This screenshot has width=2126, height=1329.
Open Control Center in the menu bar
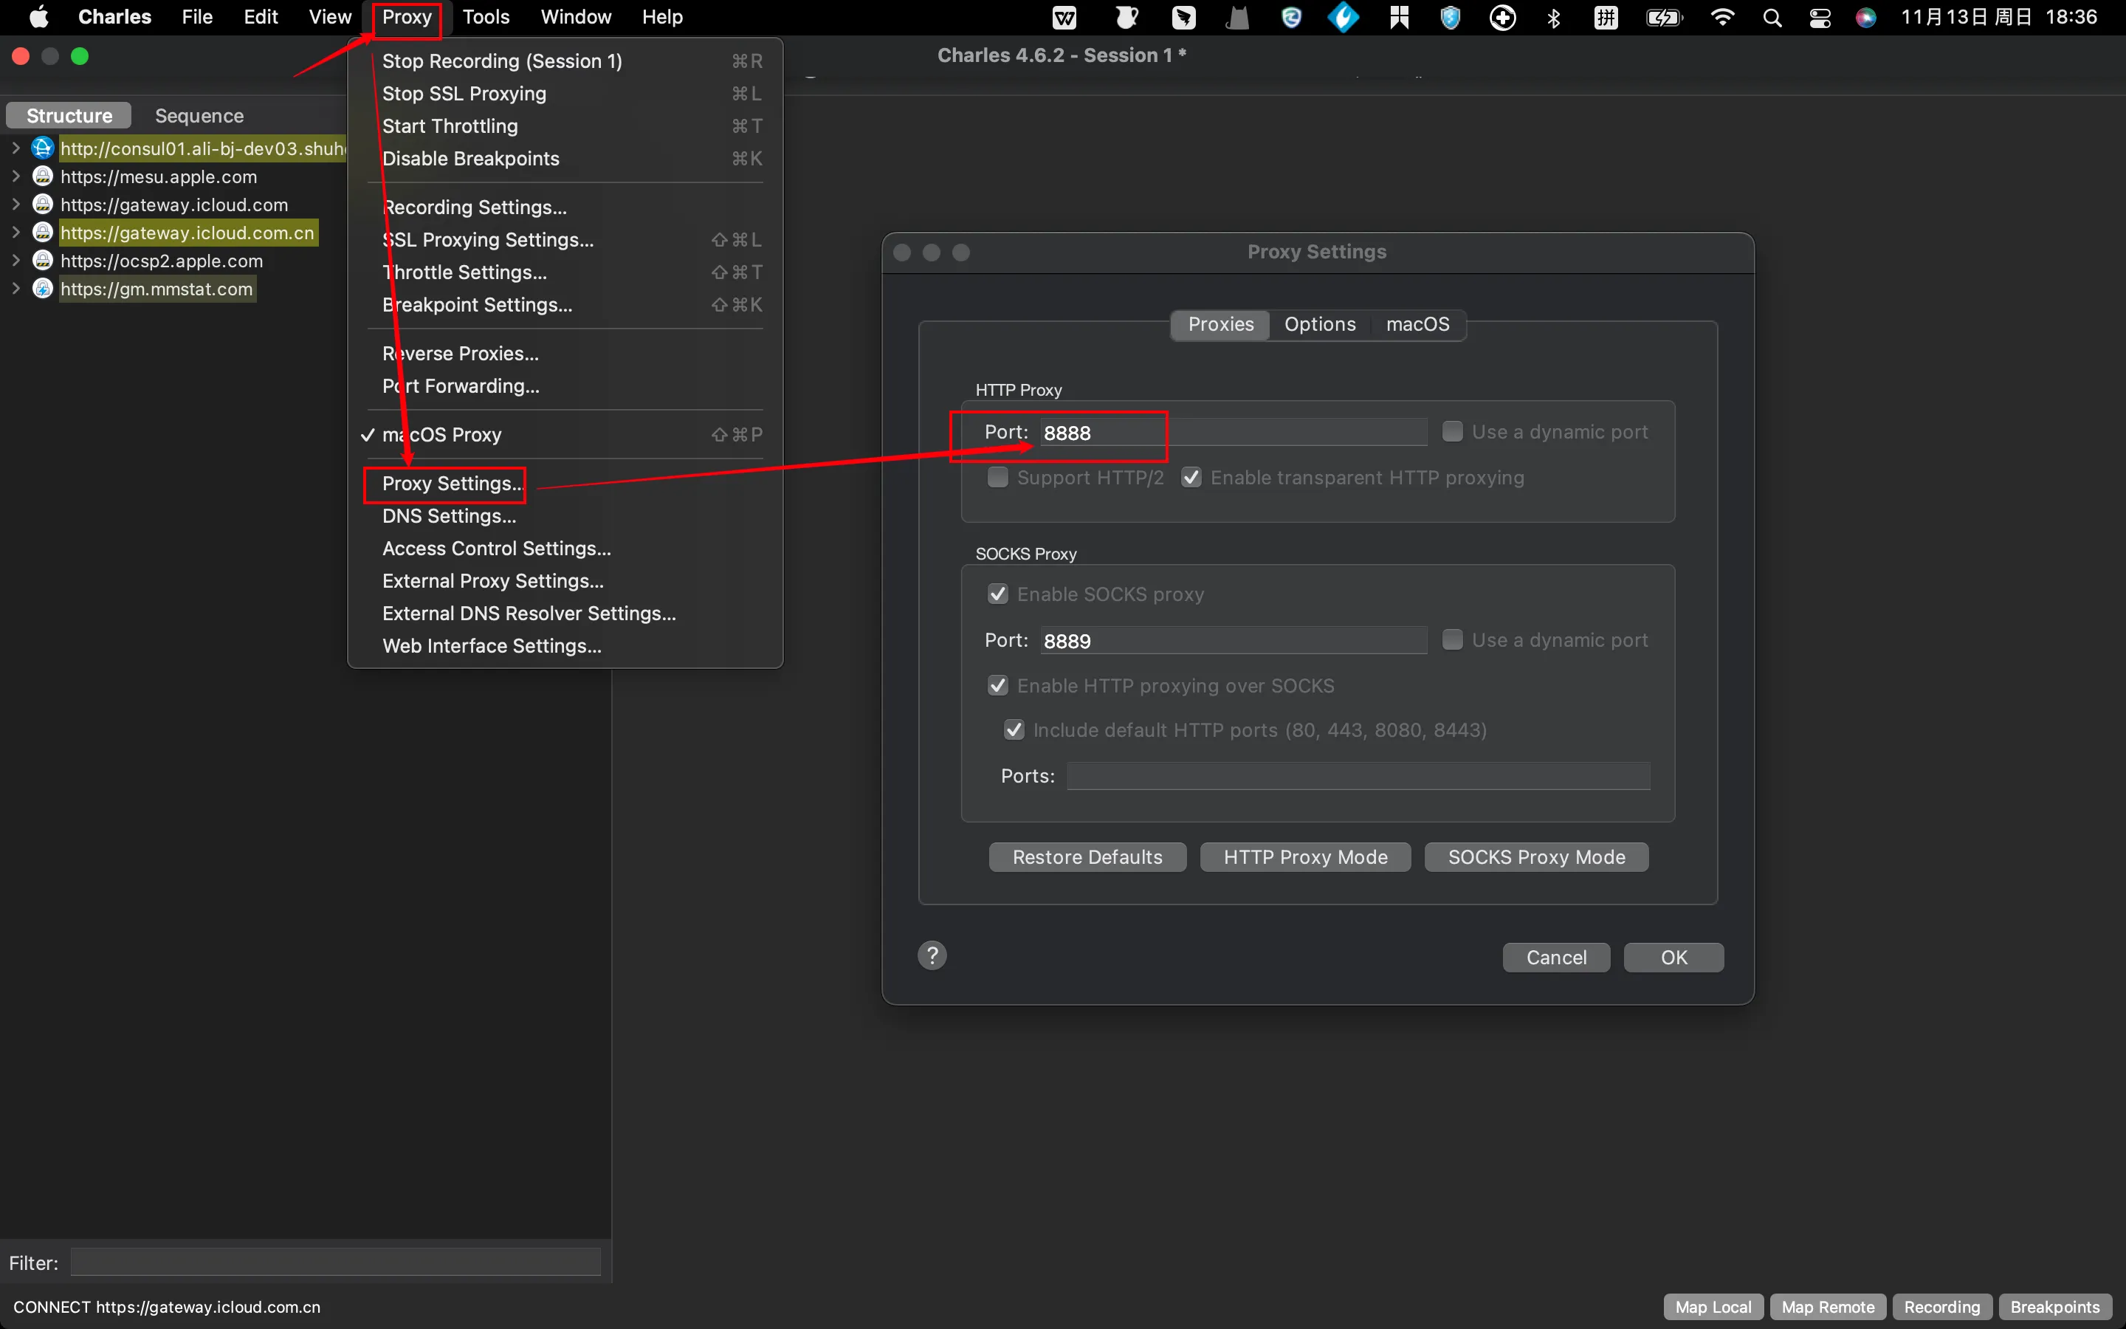point(1820,18)
